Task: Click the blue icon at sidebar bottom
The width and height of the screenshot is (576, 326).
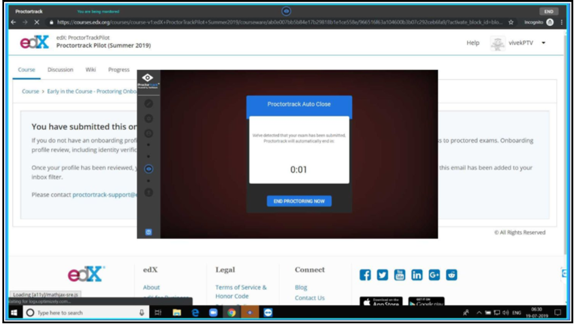Action: [x=148, y=232]
